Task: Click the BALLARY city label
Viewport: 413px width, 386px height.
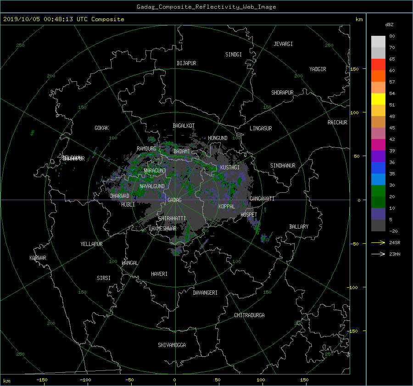Action: tap(299, 227)
